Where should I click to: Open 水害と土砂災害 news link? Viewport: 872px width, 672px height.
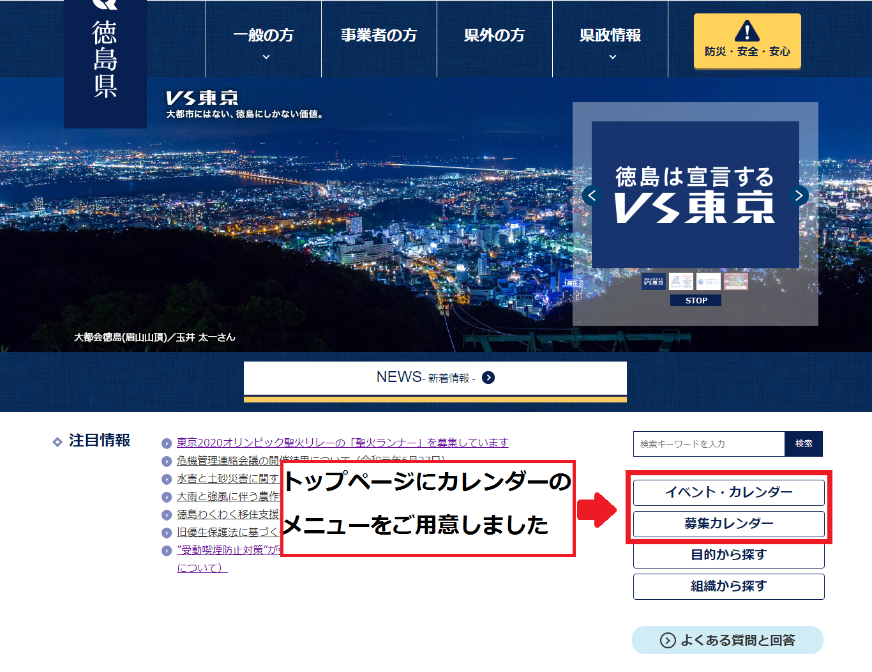pos(229,478)
